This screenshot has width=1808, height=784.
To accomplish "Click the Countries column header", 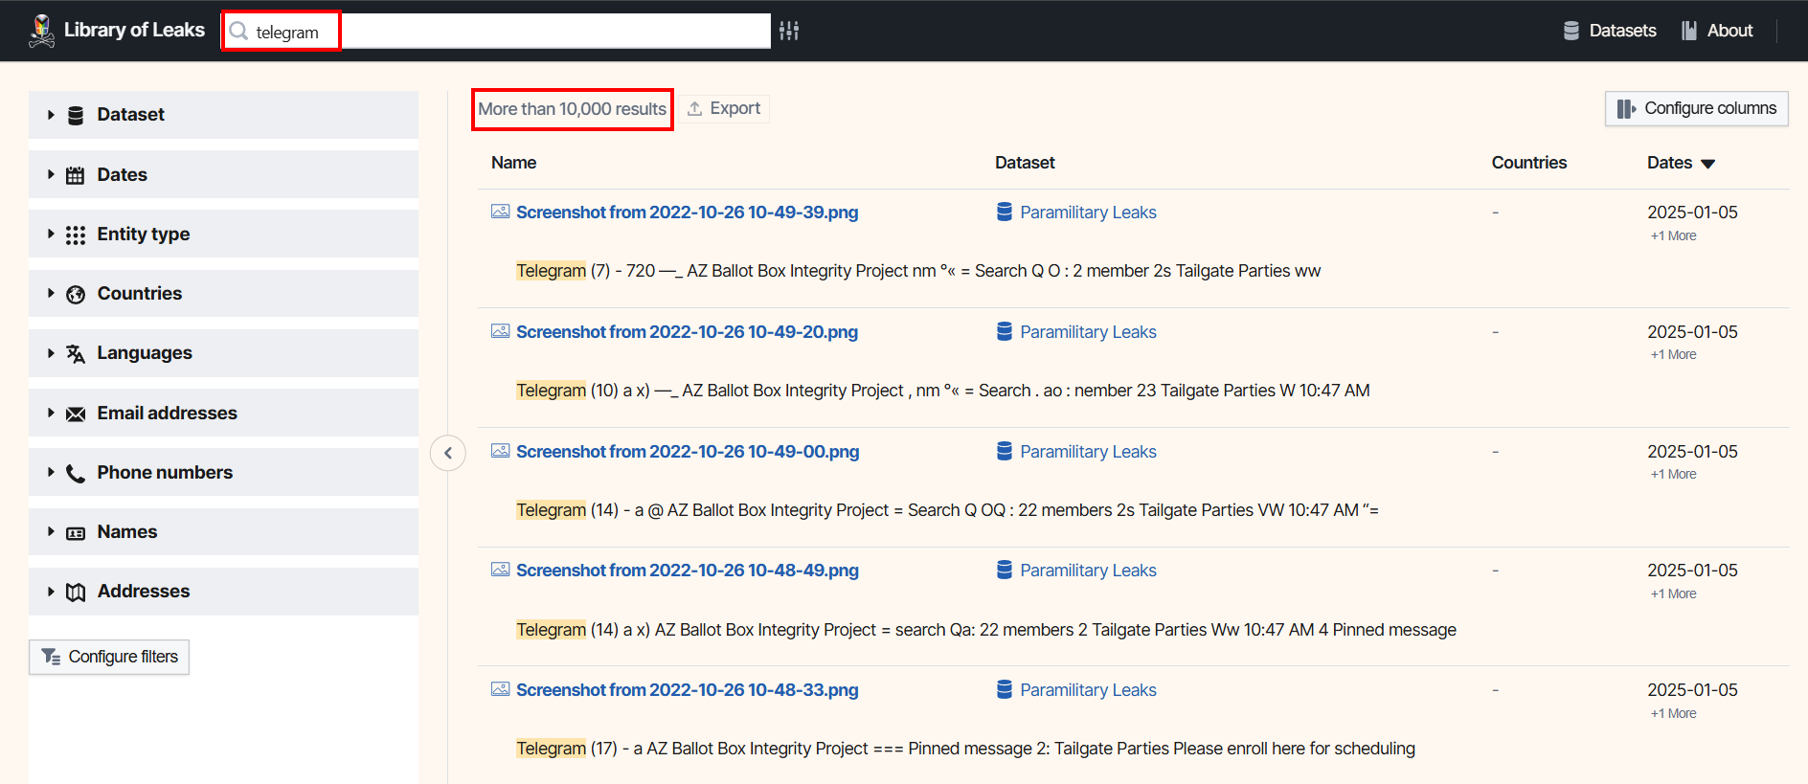I will coord(1529,163).
